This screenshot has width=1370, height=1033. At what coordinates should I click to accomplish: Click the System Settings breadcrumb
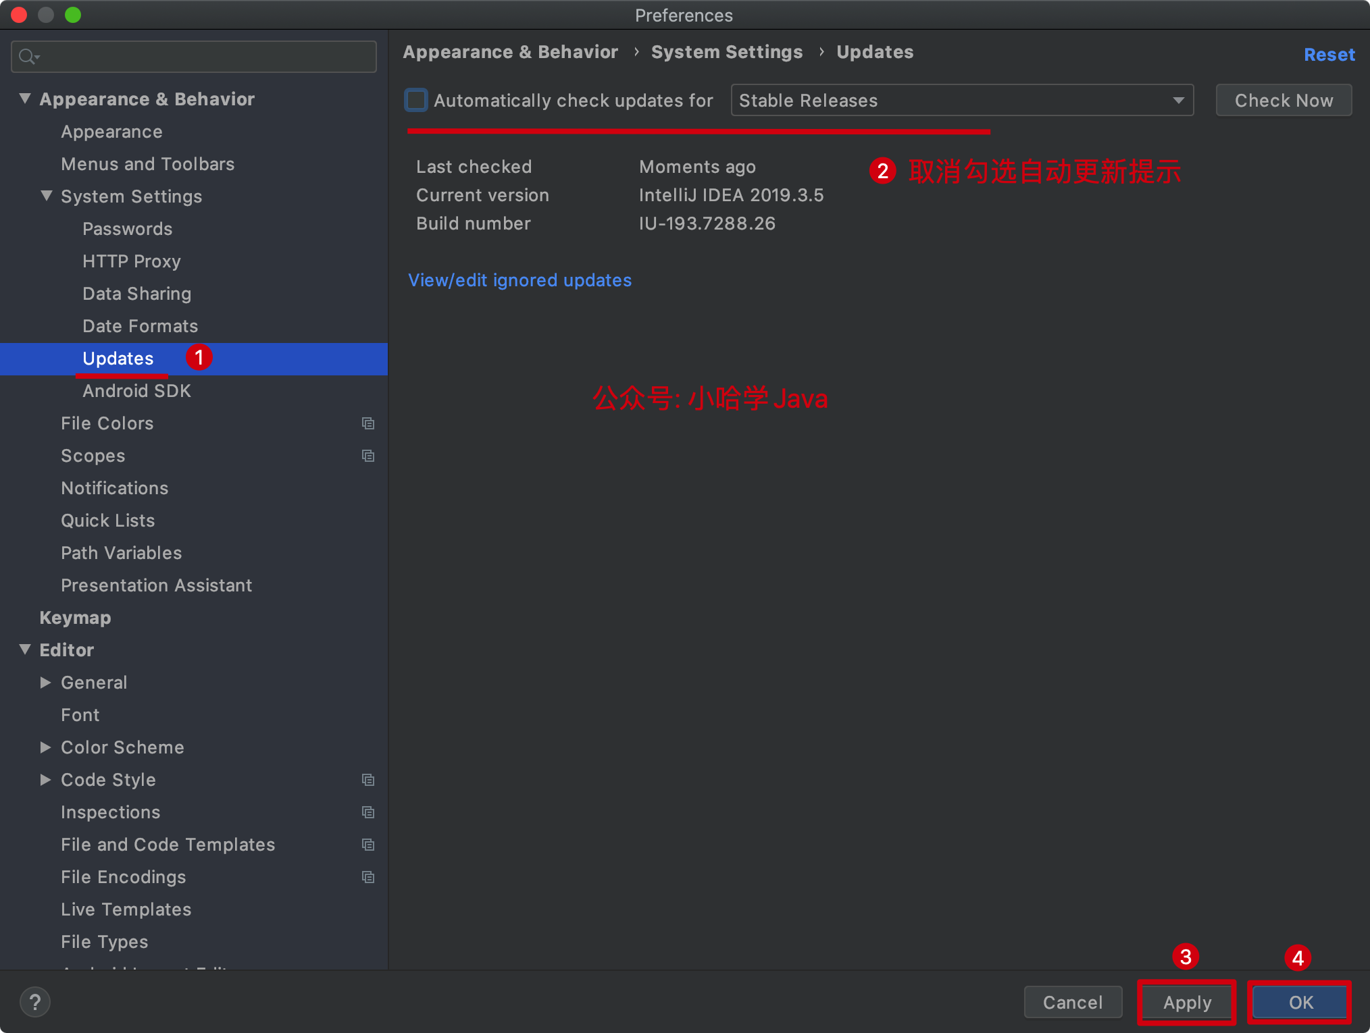pos(727,52)
